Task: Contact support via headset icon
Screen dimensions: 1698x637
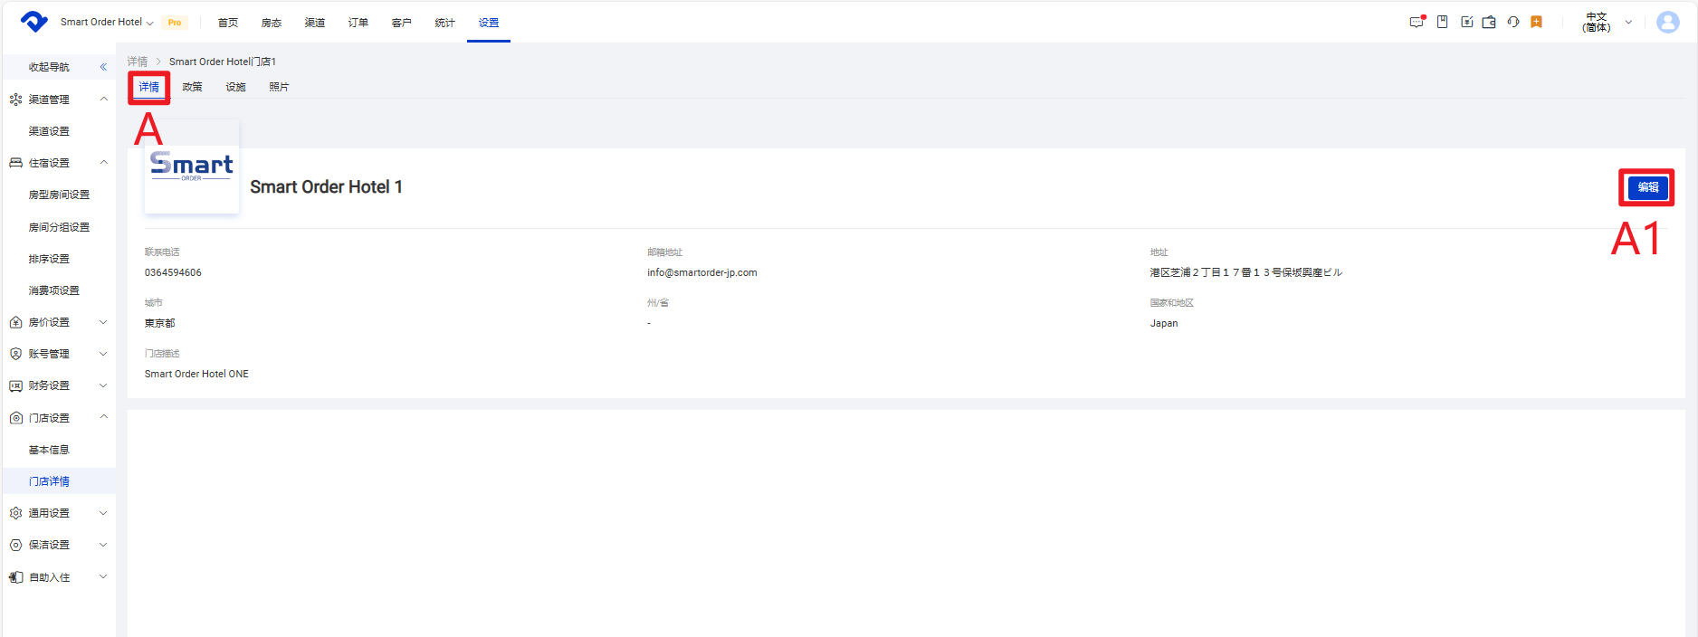Action: (x=1512, y=22)
